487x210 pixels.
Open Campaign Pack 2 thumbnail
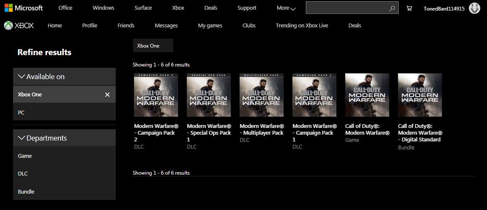(156, 95)
